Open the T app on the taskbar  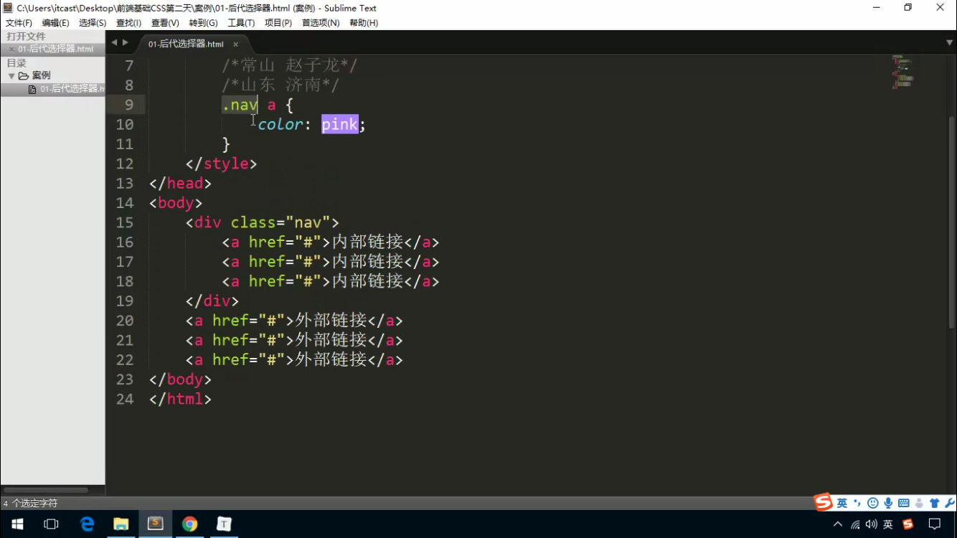[x=224, y=524]
